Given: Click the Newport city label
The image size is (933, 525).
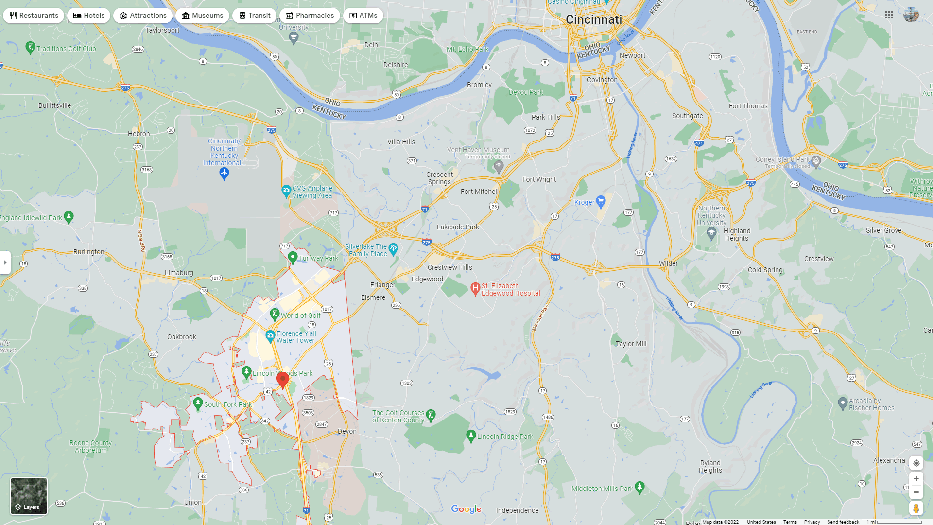Looking at the screenshot, I should [x=633, y=55].
